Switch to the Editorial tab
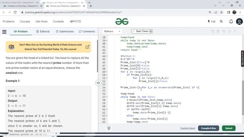244x137 pixels. (x=43, y=32)
